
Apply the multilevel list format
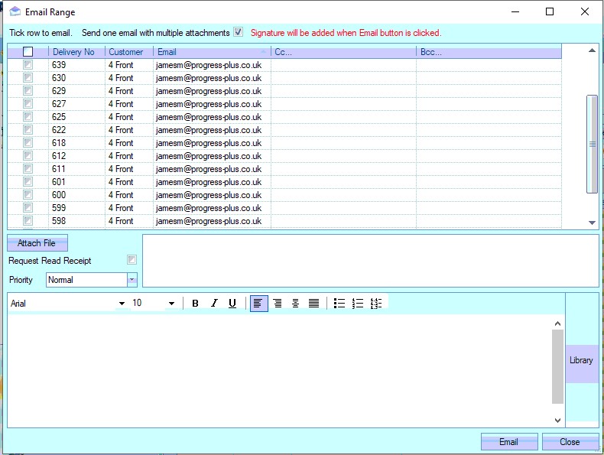click(376, 304)
